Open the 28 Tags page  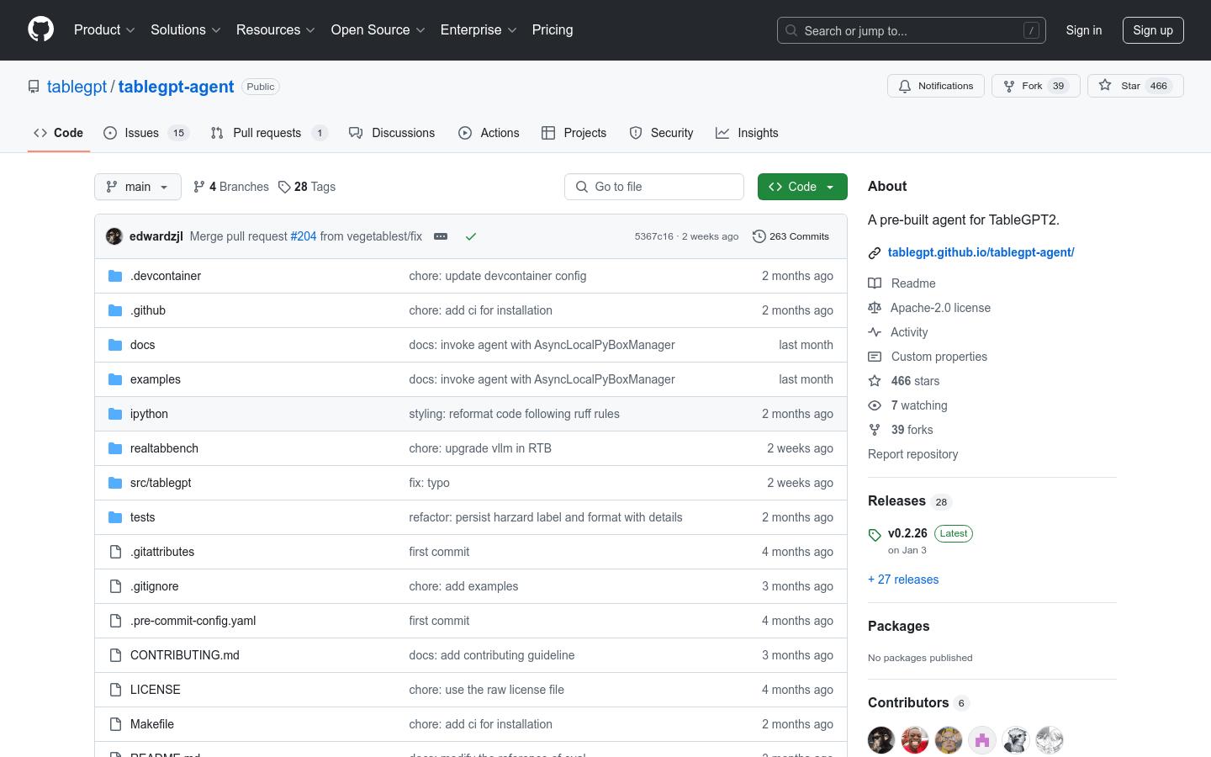coord(307,187)
